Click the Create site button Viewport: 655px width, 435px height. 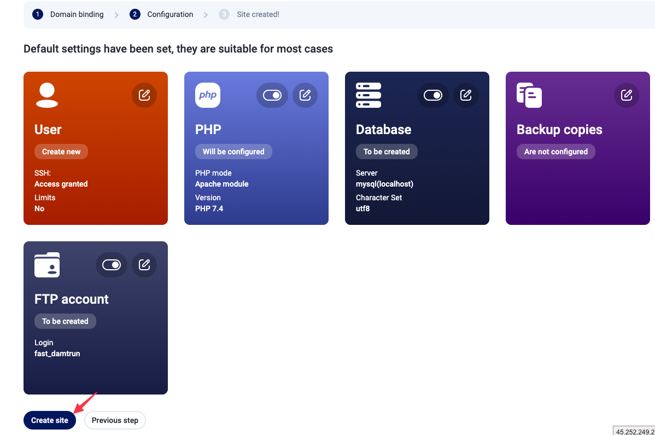click(x=50, y=420)
